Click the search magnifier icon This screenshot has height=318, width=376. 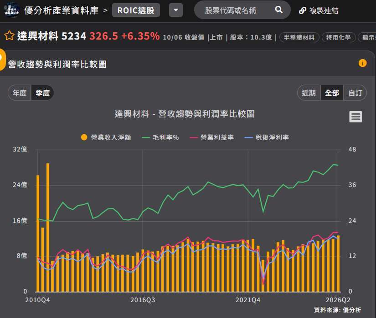click(278, 10)
